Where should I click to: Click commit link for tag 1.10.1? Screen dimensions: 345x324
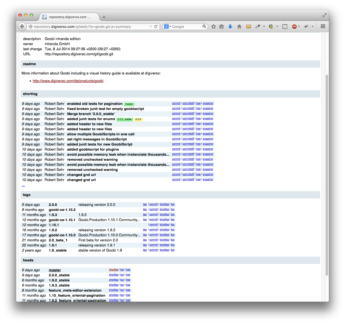coord(153,225)
